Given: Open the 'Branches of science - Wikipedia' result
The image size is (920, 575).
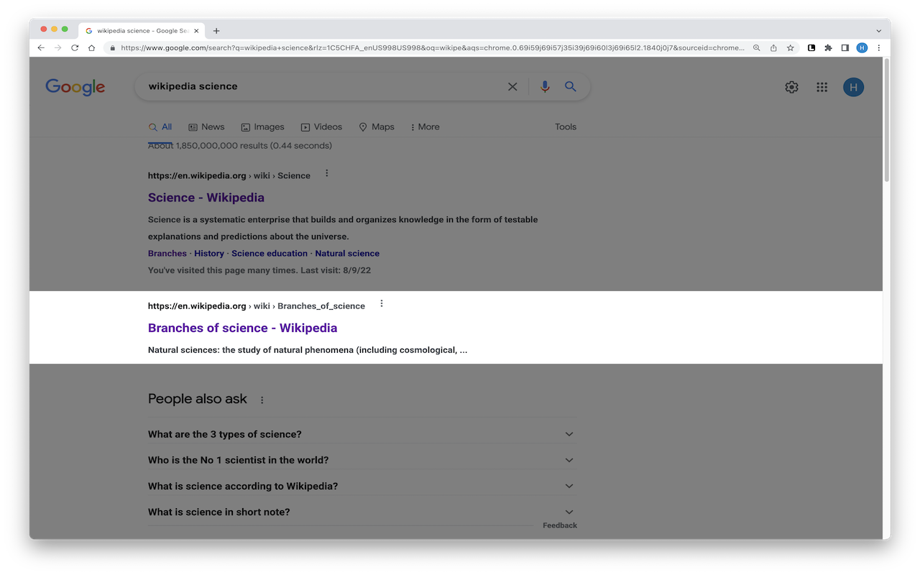Looking at the screenshot, I should click(242, 328).
